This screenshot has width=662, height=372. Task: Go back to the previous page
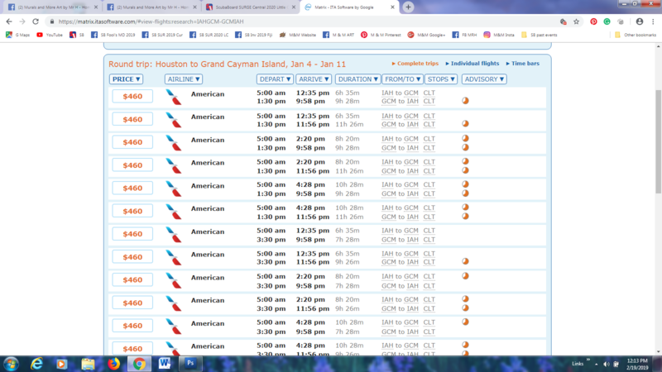pos(9,21)
